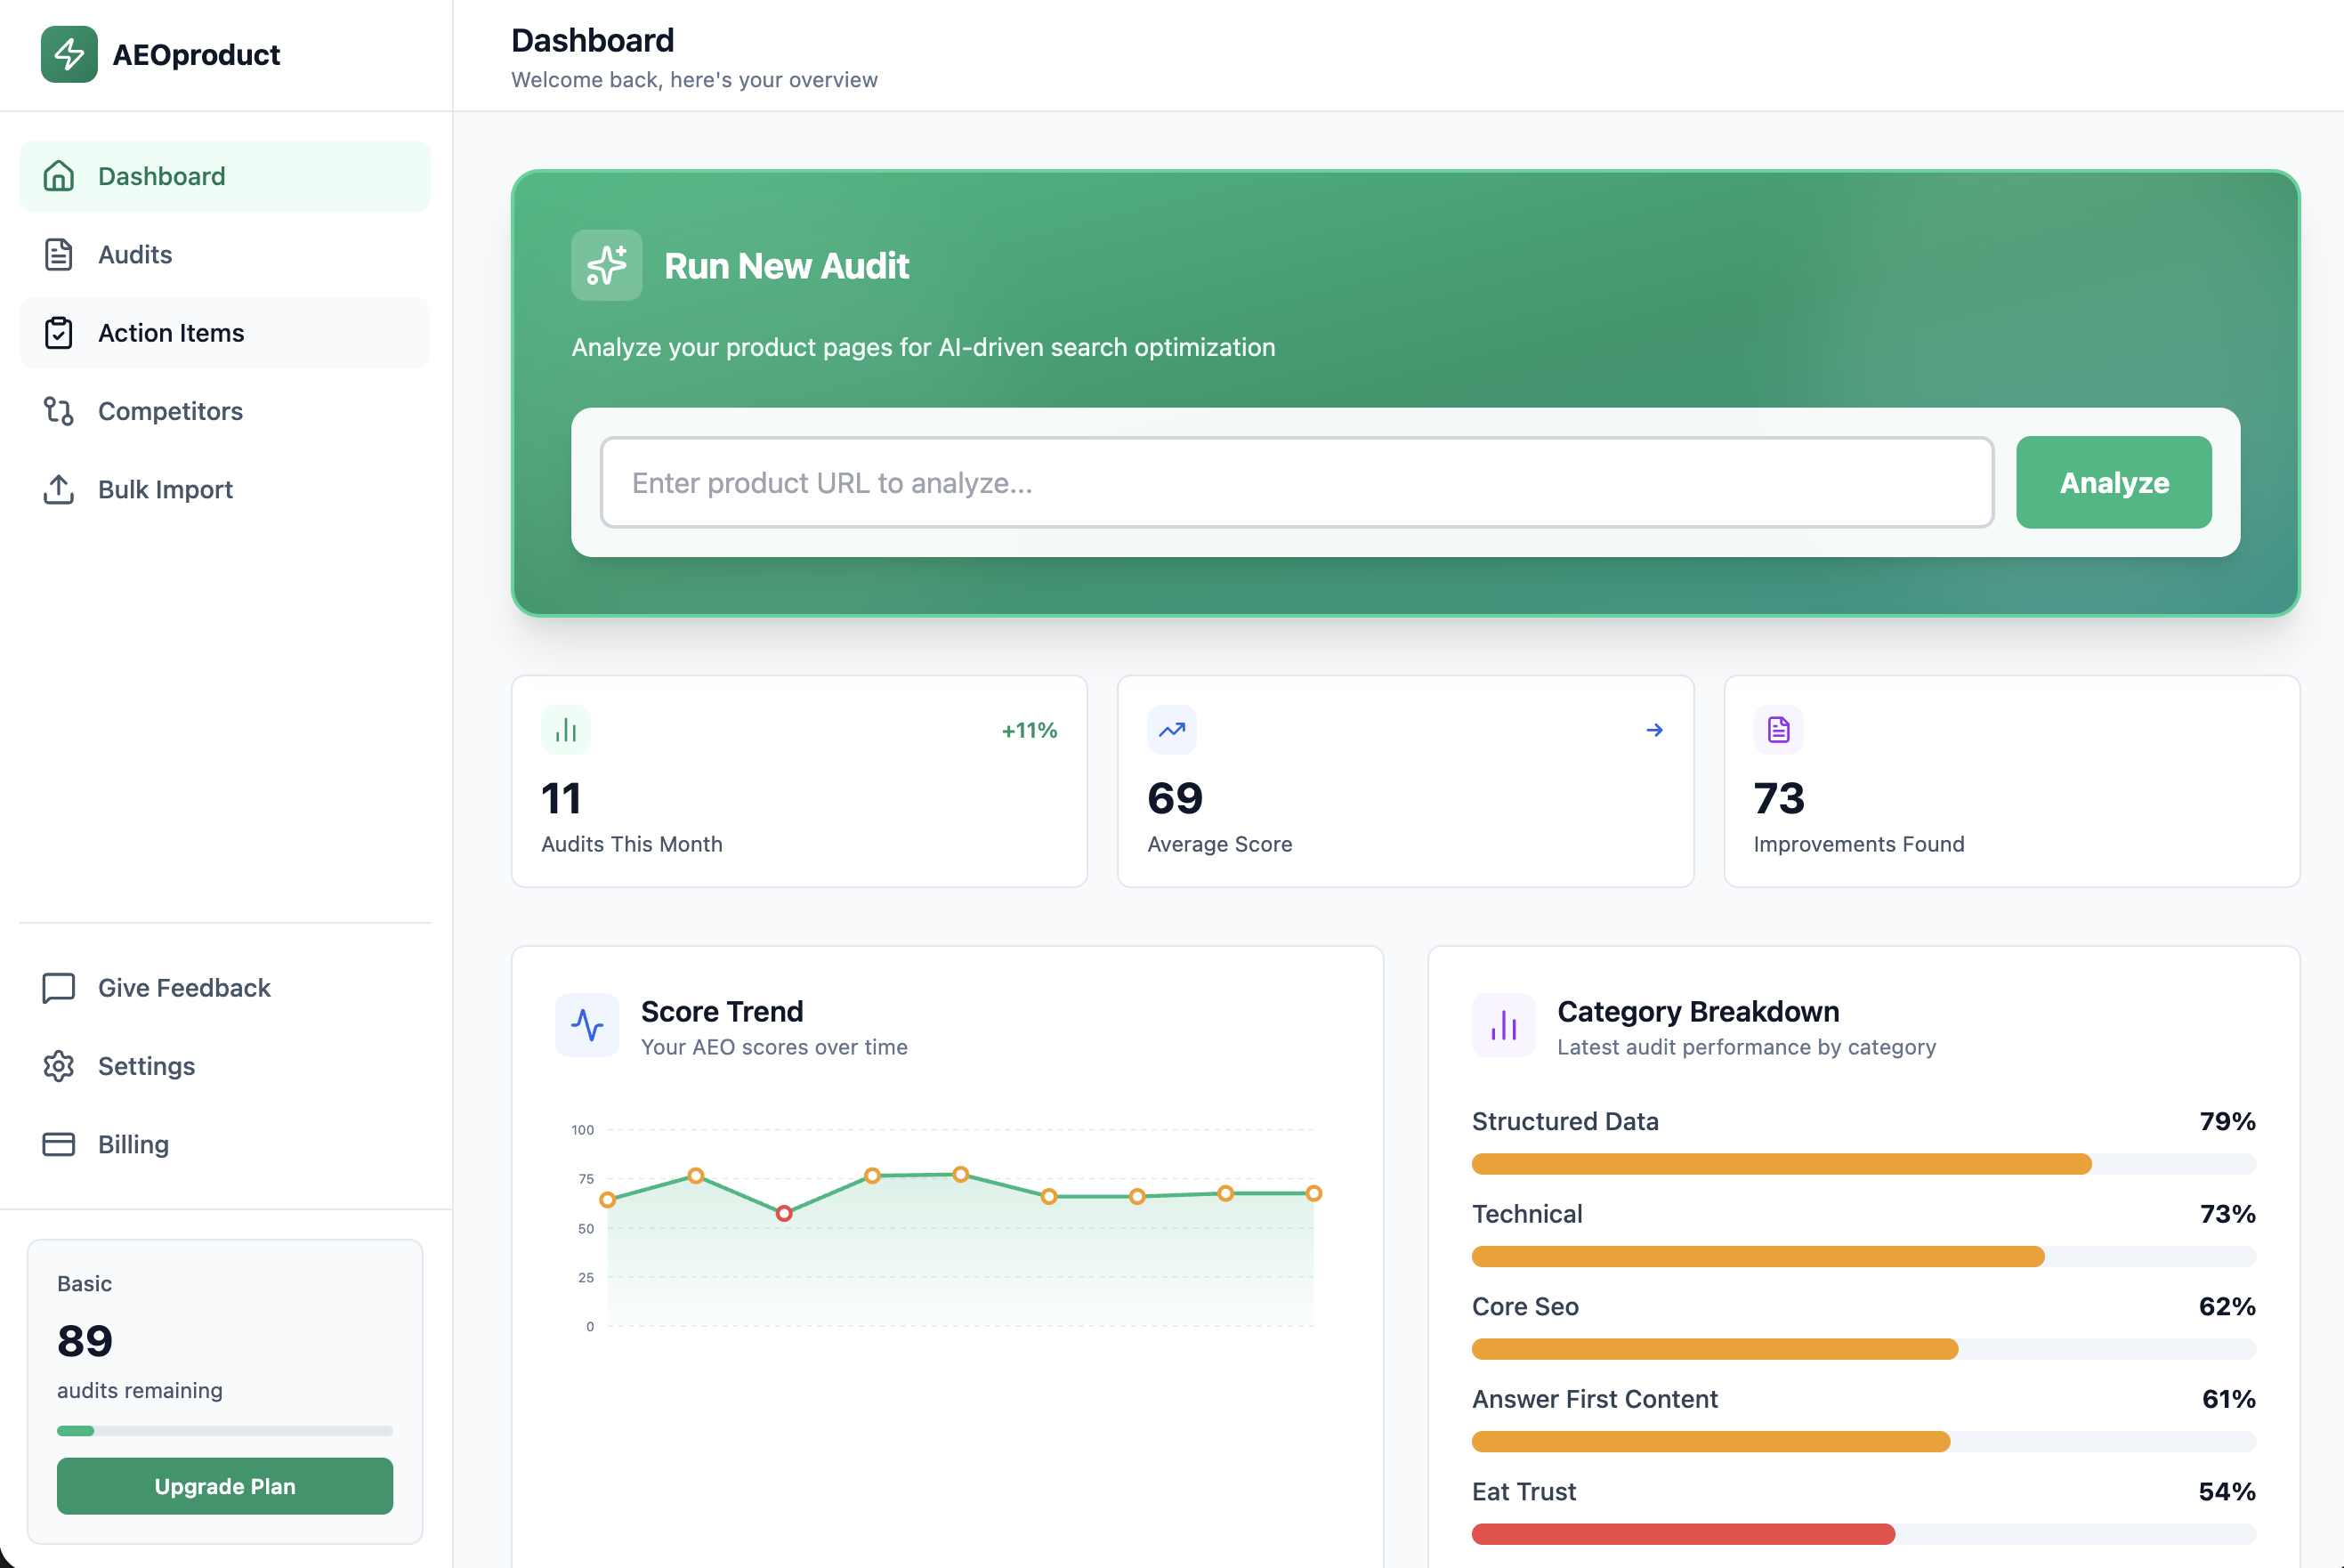Click the Upgrade Plan button

pyautogui.click(x=224, y=1486)
